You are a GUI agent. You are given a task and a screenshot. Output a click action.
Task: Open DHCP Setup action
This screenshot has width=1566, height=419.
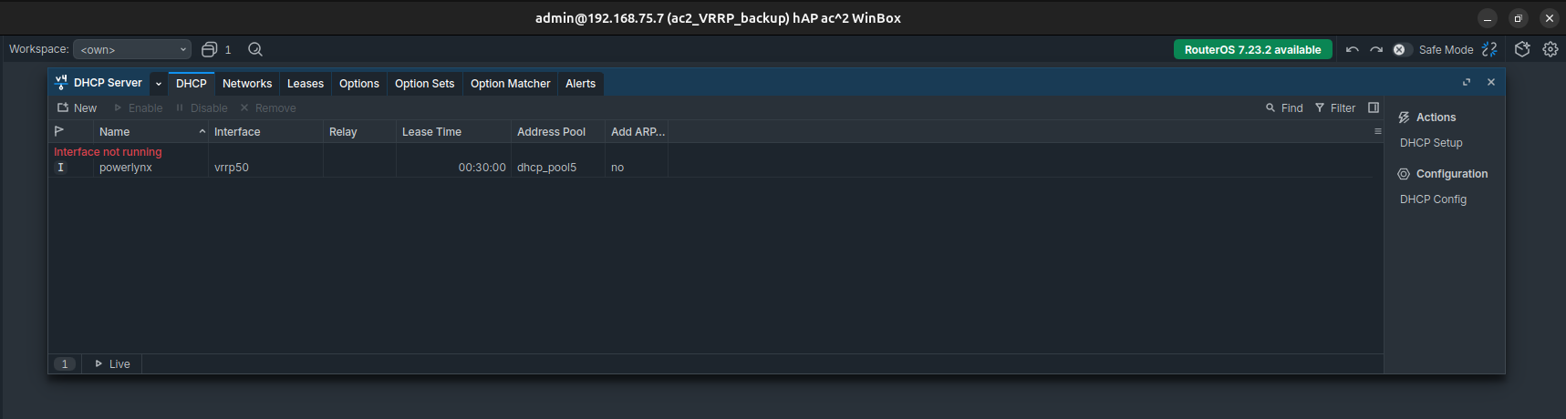(x=1431, y=142)
